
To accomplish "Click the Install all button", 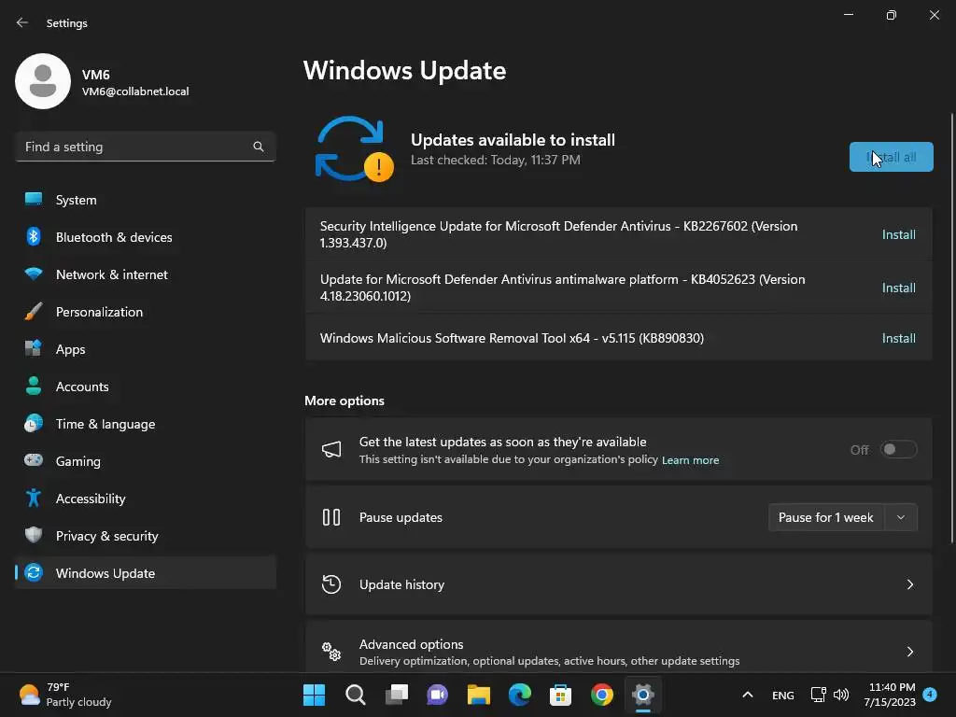I will [891, 157].
